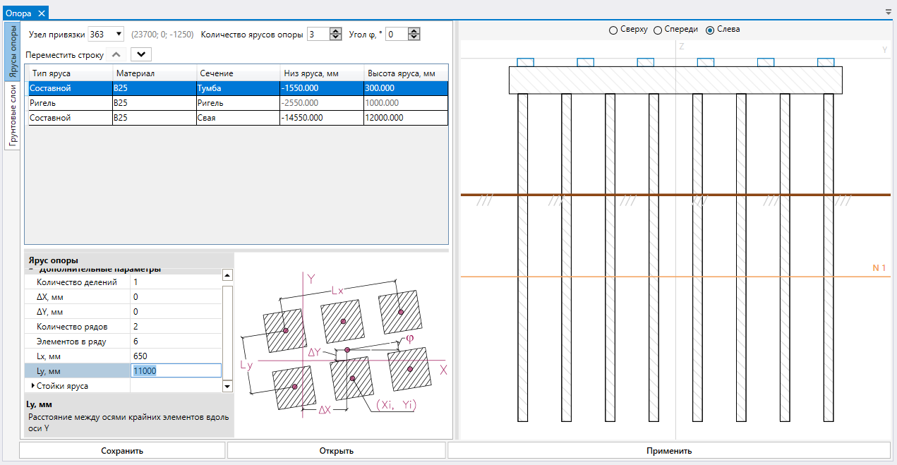Select cell with section Свая
Screen dimensions: 897x465
click(x=237, y=118)
